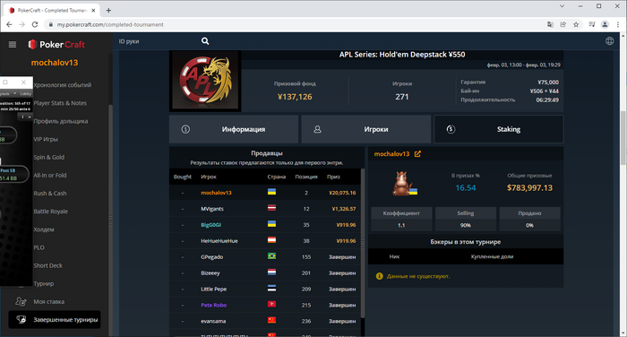
Task: Open the browser profile icon
Action: tap(605, 24)
